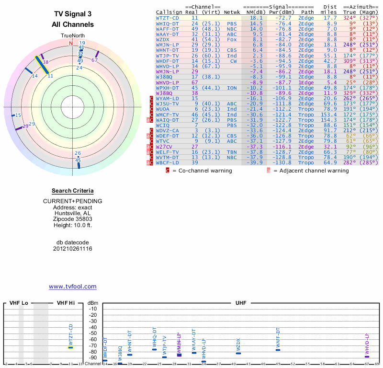Click the pink adjacent channel warning legend icon

(x=269, y=170)
